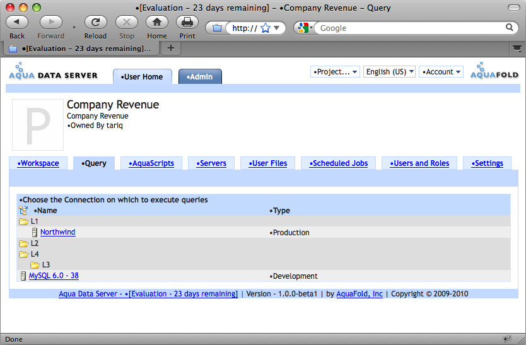Click the Type column header
Image resolution: width=526 pixels, height=345 pixels.
click(280, 211)
